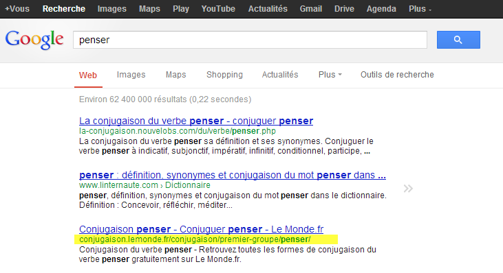This screenshot has height=273, width=503.
Task: Click the highlighted conjugaison.lemonde.fr URL
Action: point(195,239)
